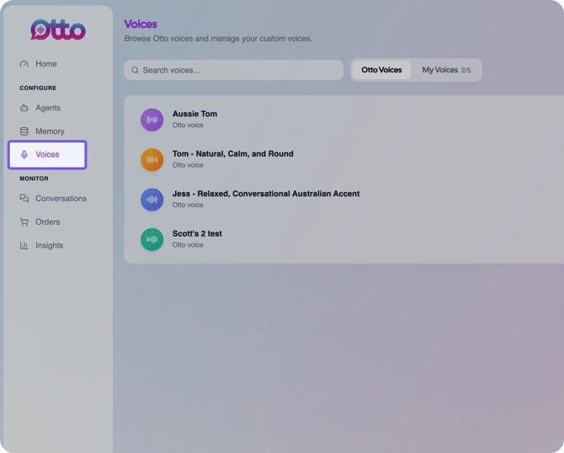Click the orange Tom voice waveform avatar
This screenshot has height=453, width=564.
pyautogui.click(x=152, y=160)
